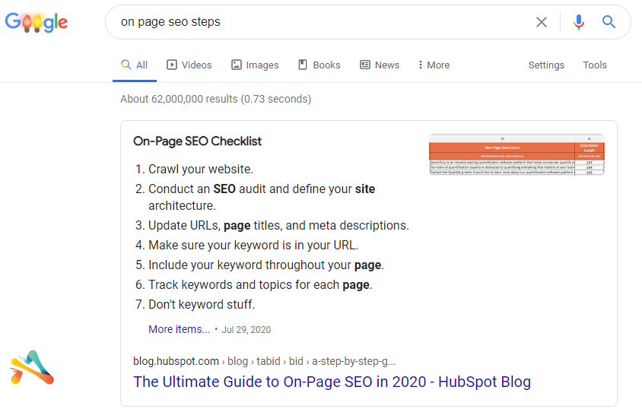This screenshot has width=642, height=409.
Task: Click the Google logo
Action: [37, 22]
